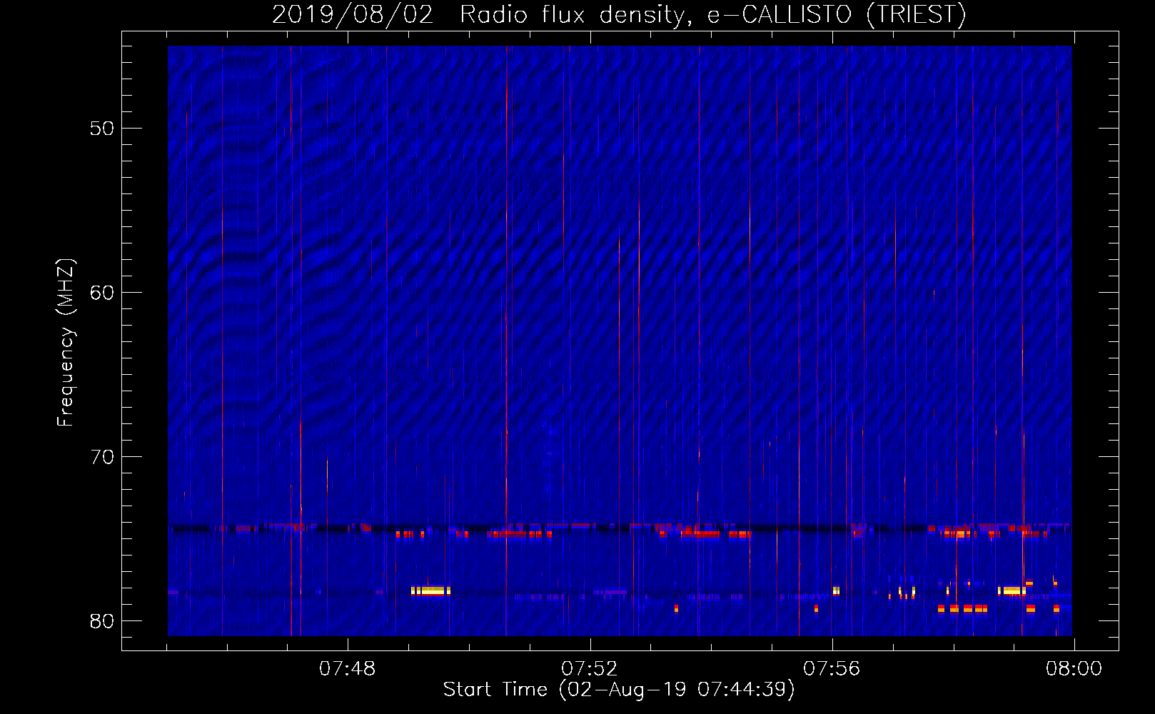Click the 'Start Time (02-Aug-19 07:44:39)' label
The image size is (1155, 714).
[619, 690]
